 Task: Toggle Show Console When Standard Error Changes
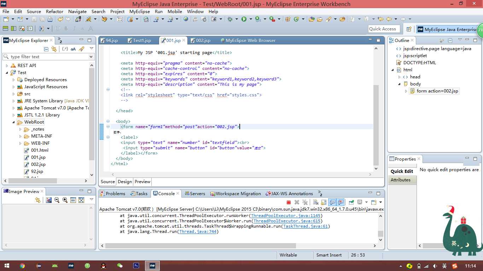click(341, 202)
